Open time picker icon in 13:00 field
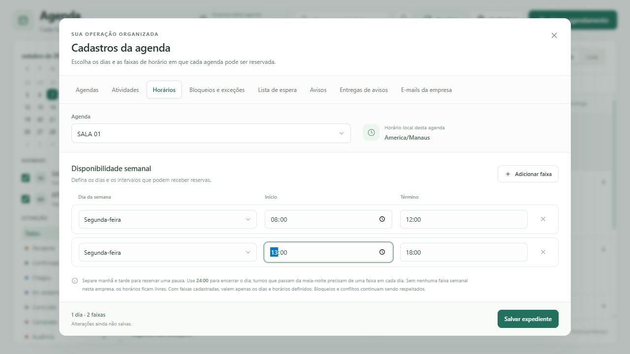This screenshot has width=630, height=354. tap(382, 252)
